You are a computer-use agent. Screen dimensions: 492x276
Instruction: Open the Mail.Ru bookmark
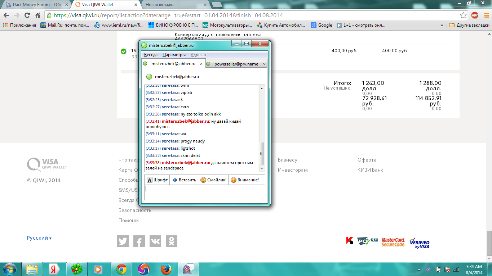(65, 25)
